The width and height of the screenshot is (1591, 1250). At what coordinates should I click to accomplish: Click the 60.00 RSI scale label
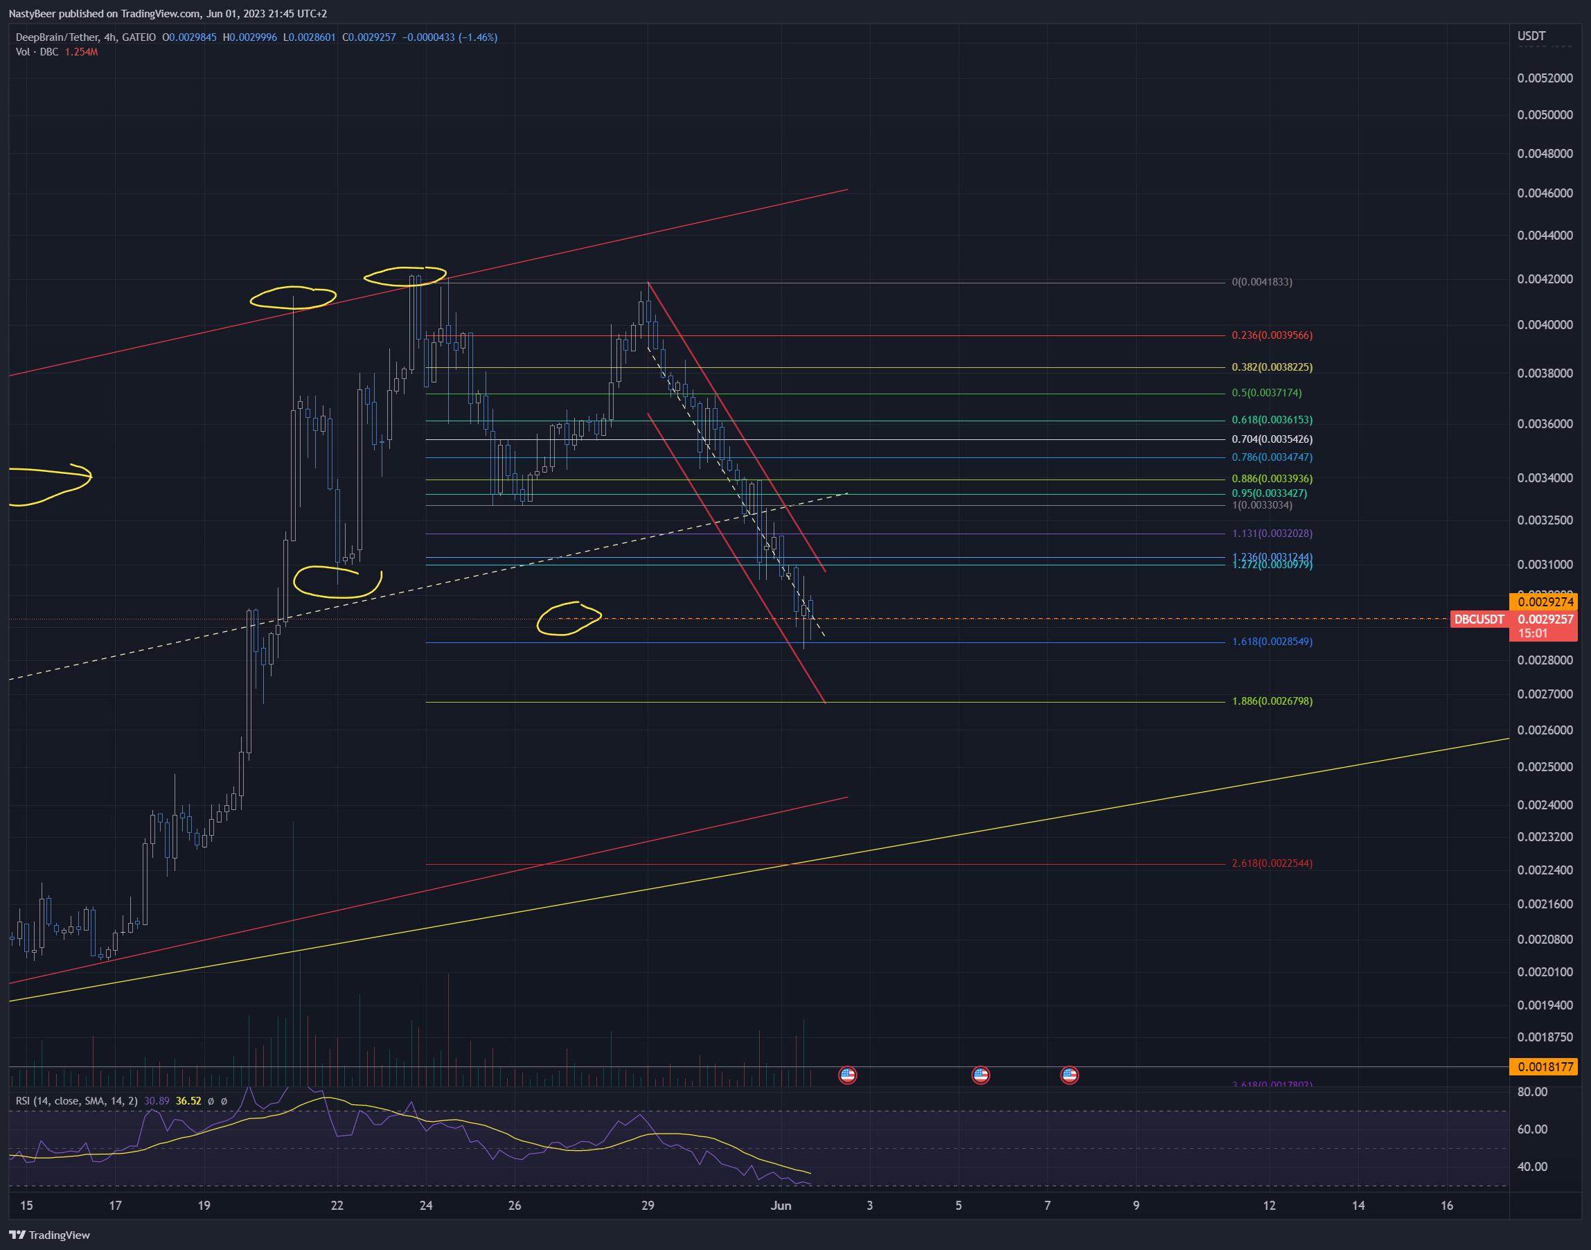[x=1531, y=1129]
